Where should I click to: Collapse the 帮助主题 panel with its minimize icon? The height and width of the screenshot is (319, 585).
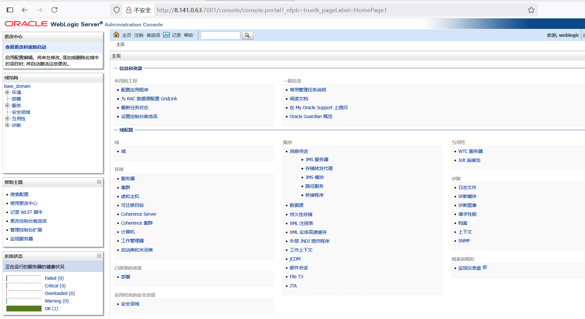(99, 182)
